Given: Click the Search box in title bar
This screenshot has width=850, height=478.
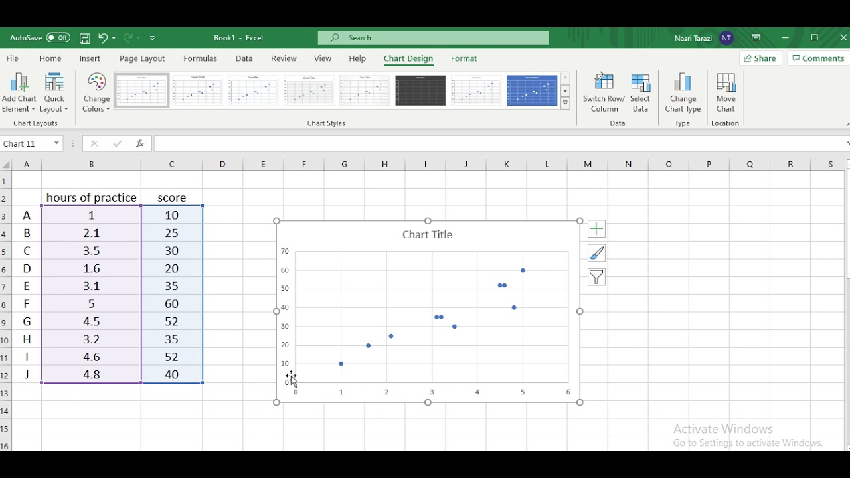Looking at the screenshot, I should (x=434, y=38).
